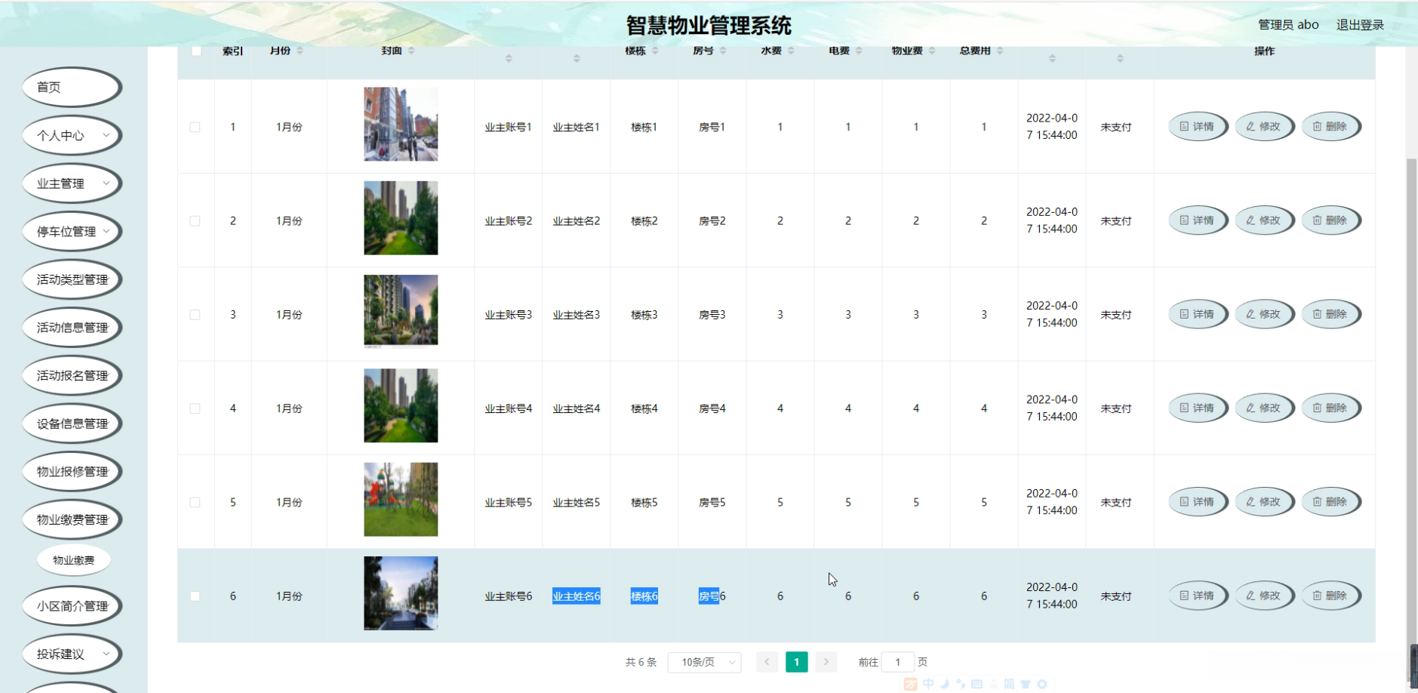Go to next page arrow in pagination
1418x693 pixels.
pyautogui.click(x=826, y=662)
